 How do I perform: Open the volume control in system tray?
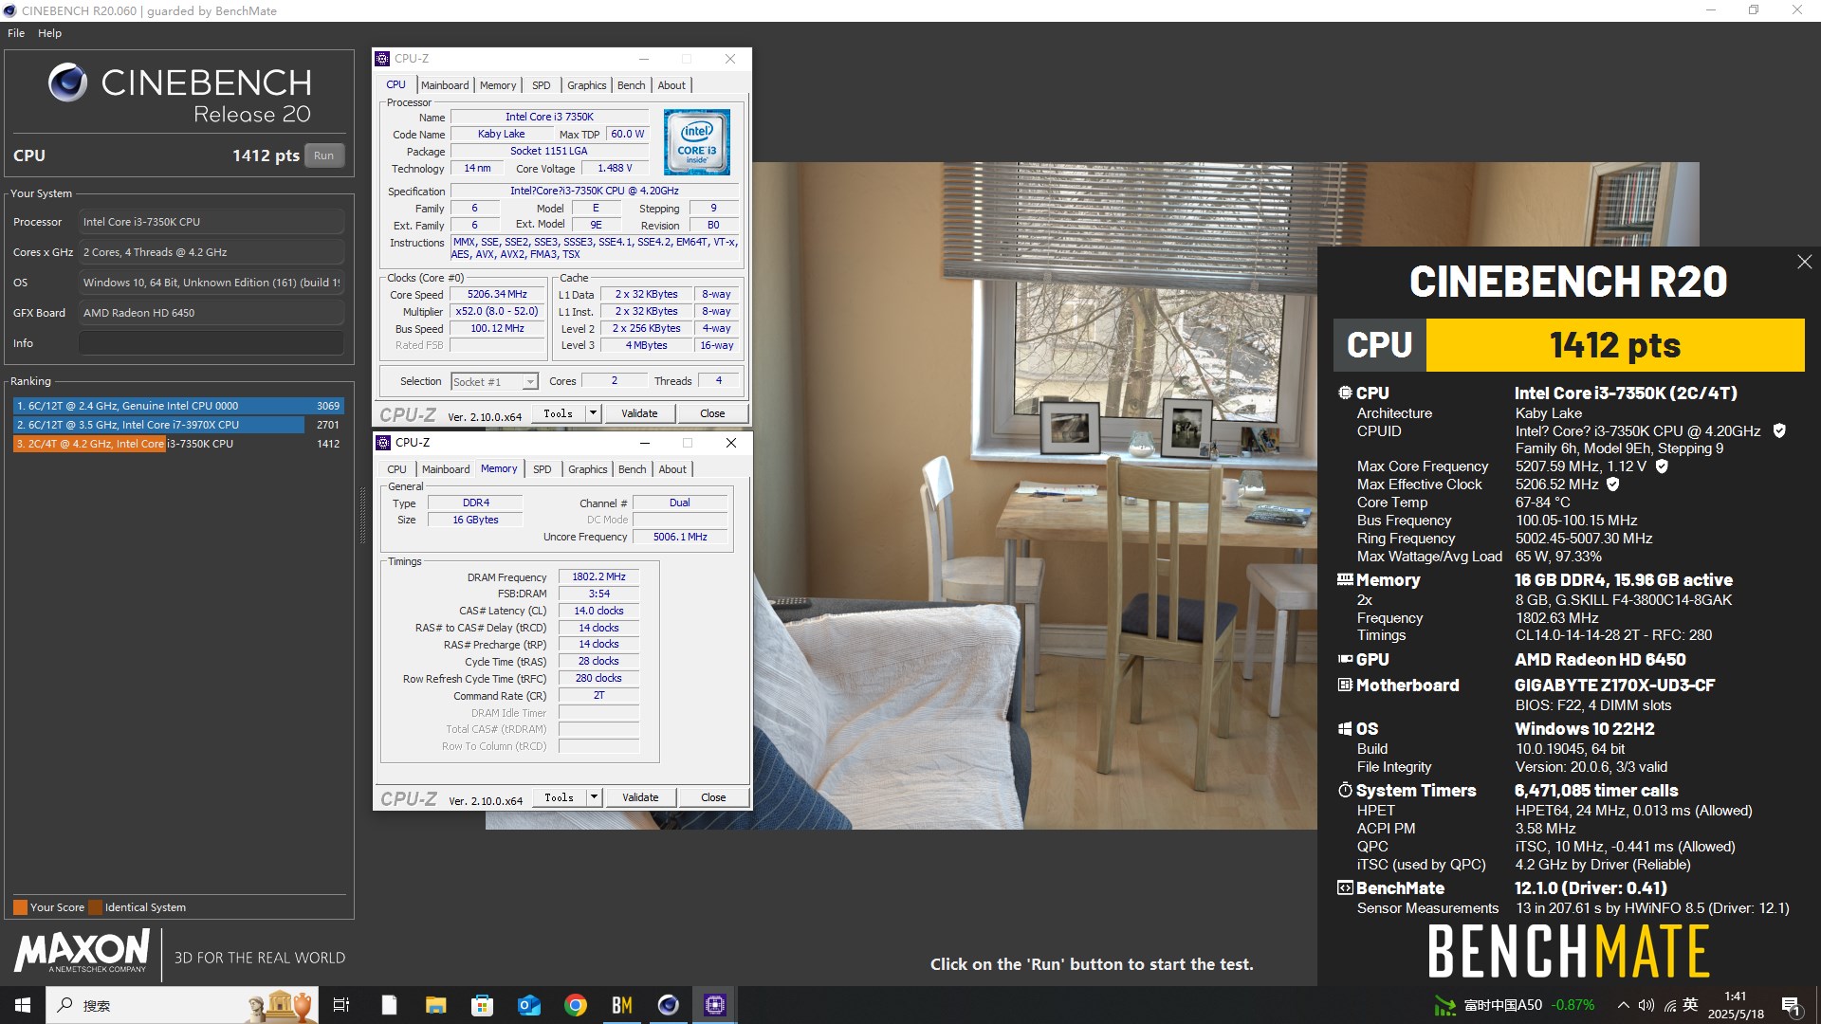[1646, 1005]
